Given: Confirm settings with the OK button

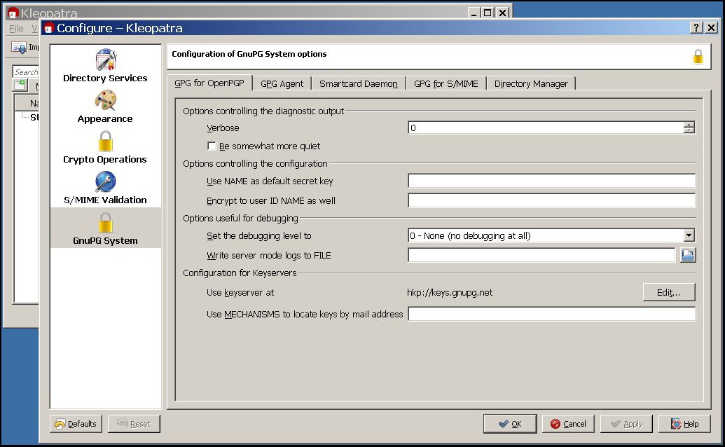Looking at the screenshot, I should click(510, 424).
